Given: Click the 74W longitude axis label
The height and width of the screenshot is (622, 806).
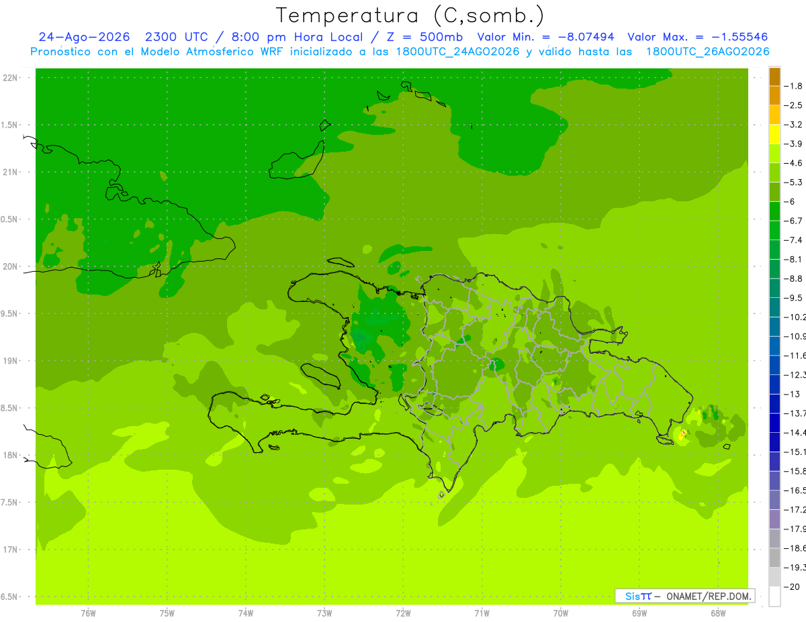Looking at the screenshot, I should [x=246, y=613].
